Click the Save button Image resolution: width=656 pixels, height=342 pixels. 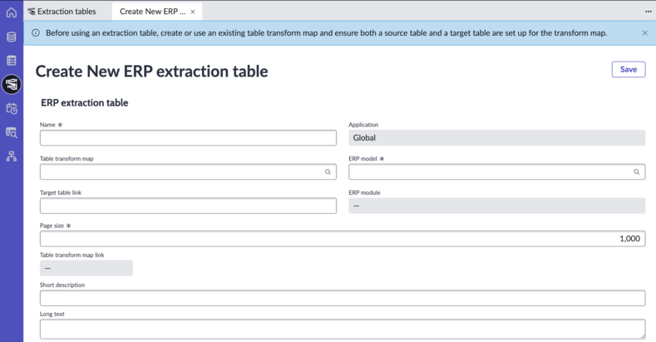pyautogui.click(x=629, y=70)
